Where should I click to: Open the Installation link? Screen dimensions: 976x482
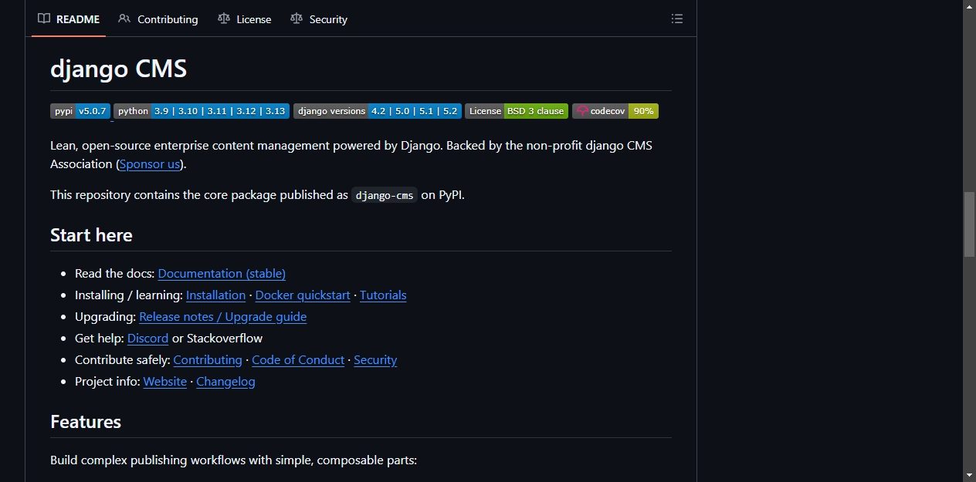(x=216, y=295)
